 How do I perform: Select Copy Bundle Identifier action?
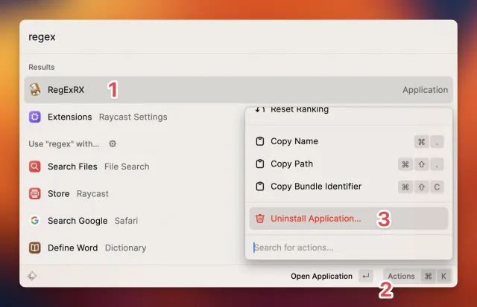(349, 187)
